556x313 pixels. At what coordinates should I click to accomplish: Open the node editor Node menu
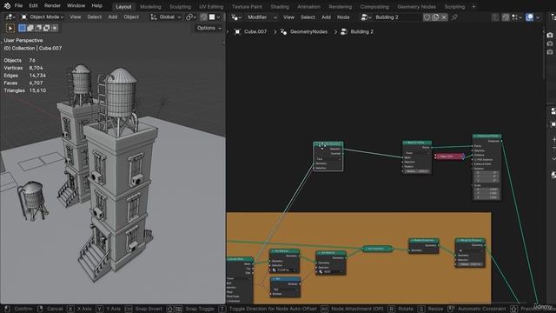pos(343,17)
